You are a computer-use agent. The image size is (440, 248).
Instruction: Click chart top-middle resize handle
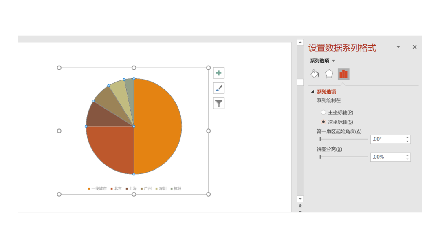[x=134, y=68]
